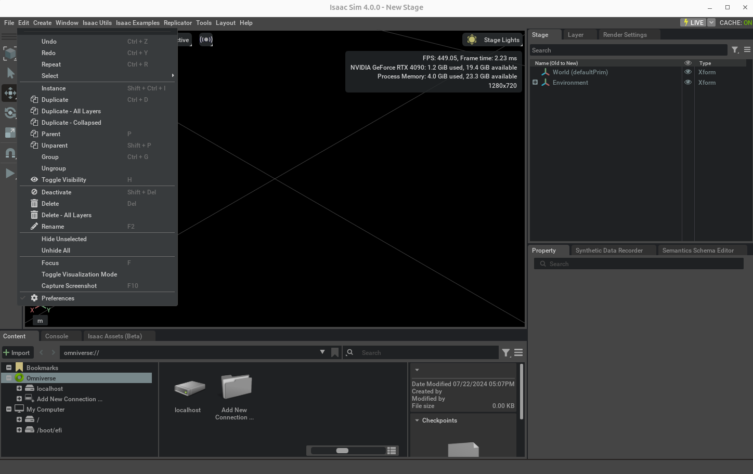Screen dimensions: 753x474
Task: Open the Synthetic Data Recorder tab
Action: click(609, 251)
